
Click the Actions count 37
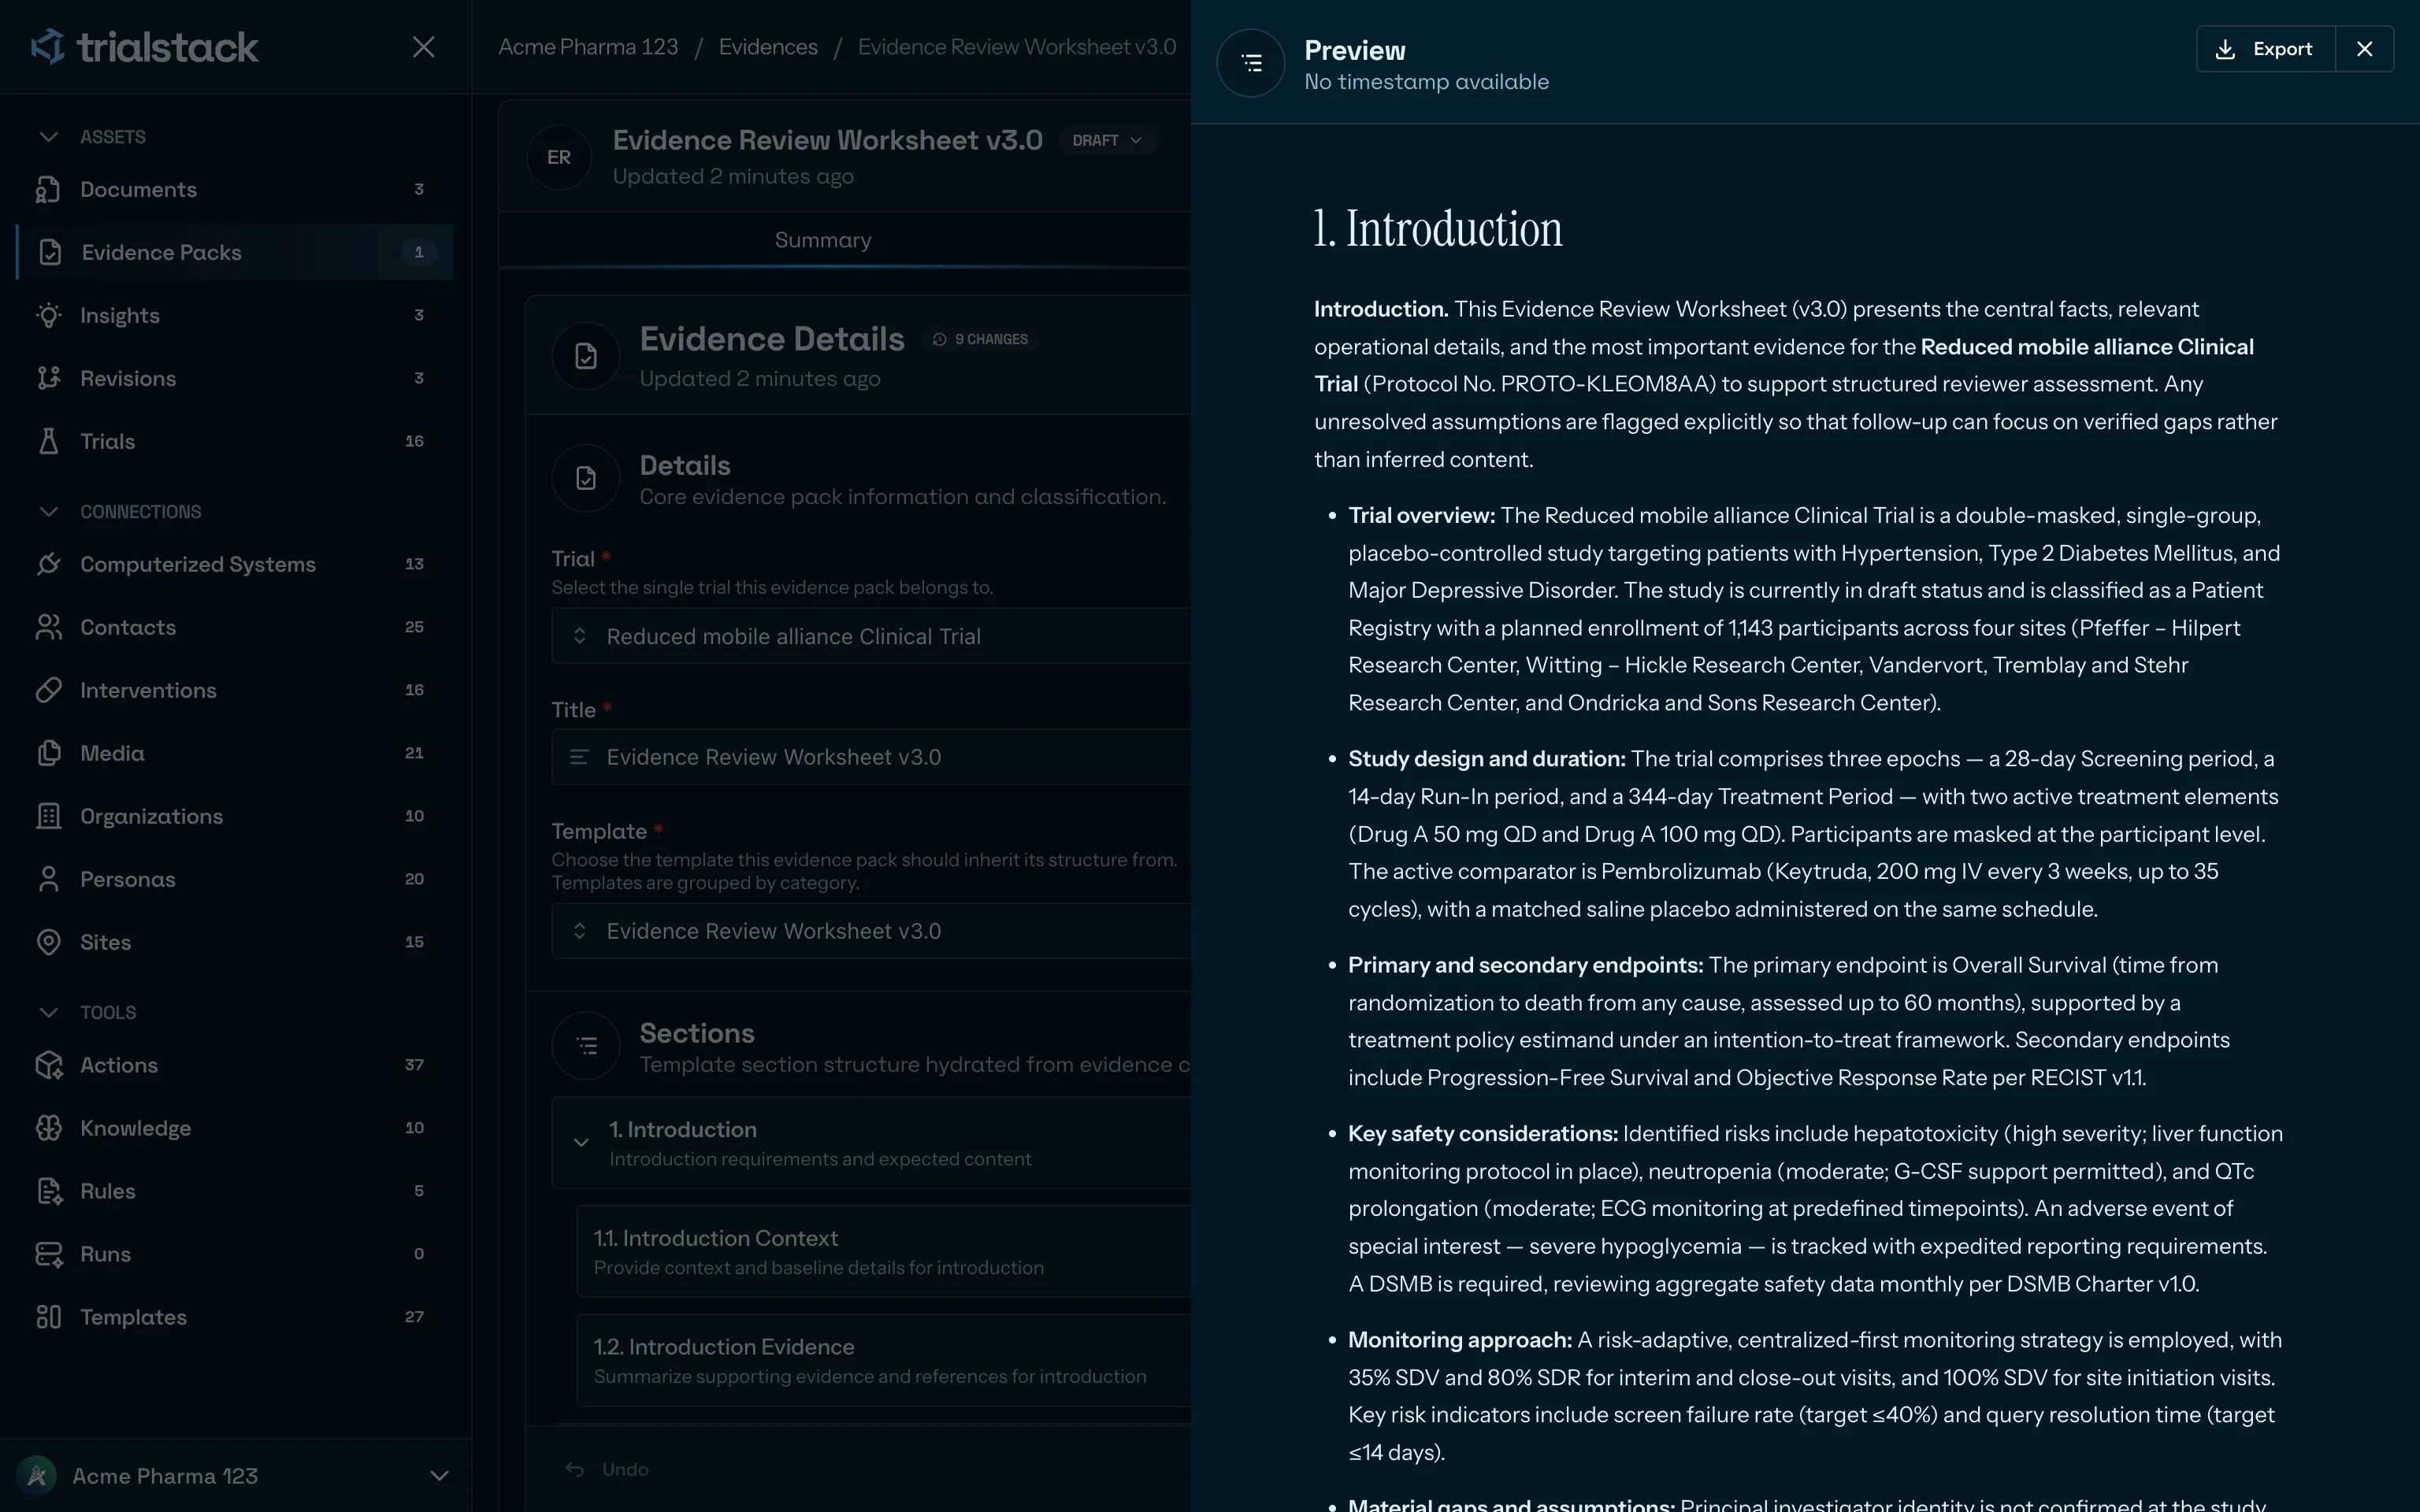414,1065
